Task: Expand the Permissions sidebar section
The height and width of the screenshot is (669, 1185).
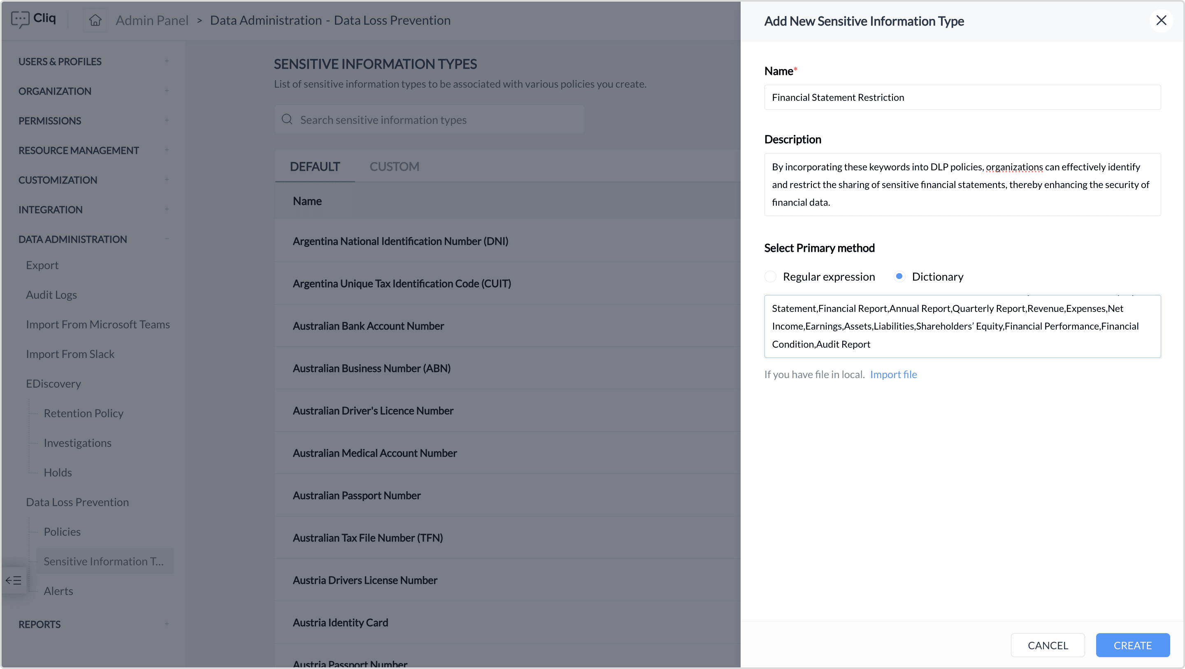Action: [167, 121]
